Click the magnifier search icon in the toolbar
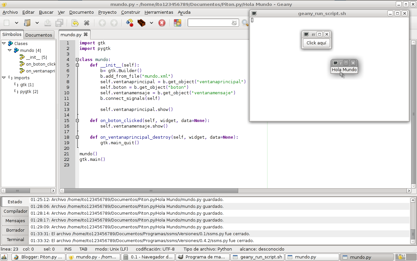 [245, 23]
